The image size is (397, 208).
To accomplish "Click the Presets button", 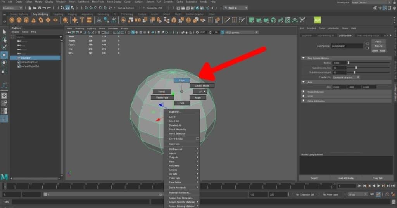I will (378, 46).
